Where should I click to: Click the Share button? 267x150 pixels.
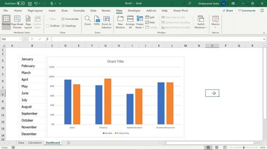click(x=228, y=10)
